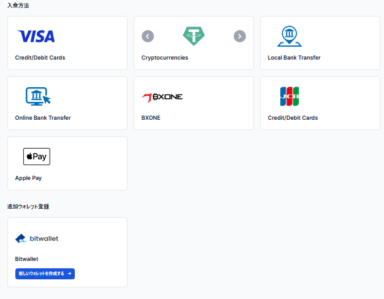This screenshot has width=384, height=299.
Task: Click the VISA logo icon
Action: point(36,36)
